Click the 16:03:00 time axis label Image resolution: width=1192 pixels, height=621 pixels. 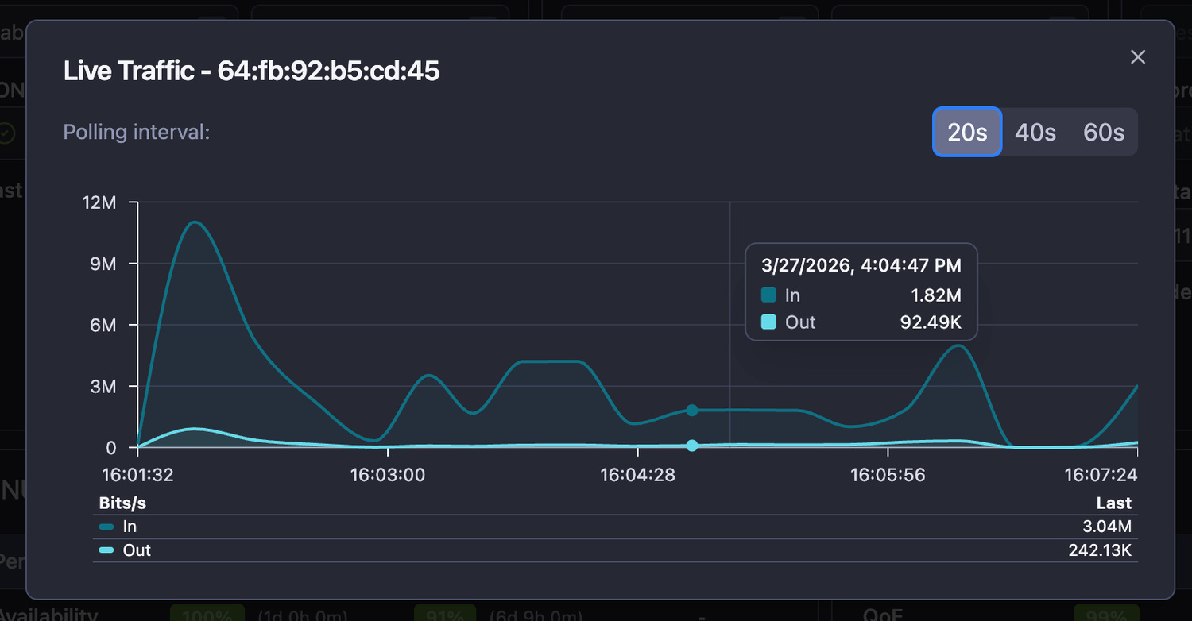pyautogui.click(x=388, y=475)
